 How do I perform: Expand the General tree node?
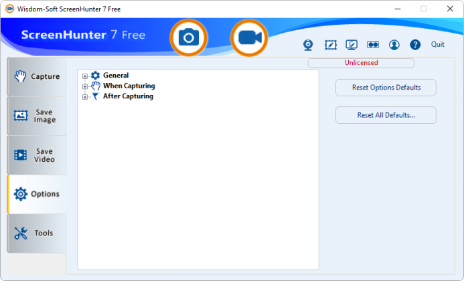point(85,76)
